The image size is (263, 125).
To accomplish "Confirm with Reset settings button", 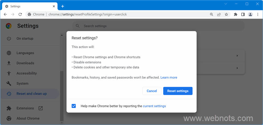I will pyautogui.click(x=178, y=91).
